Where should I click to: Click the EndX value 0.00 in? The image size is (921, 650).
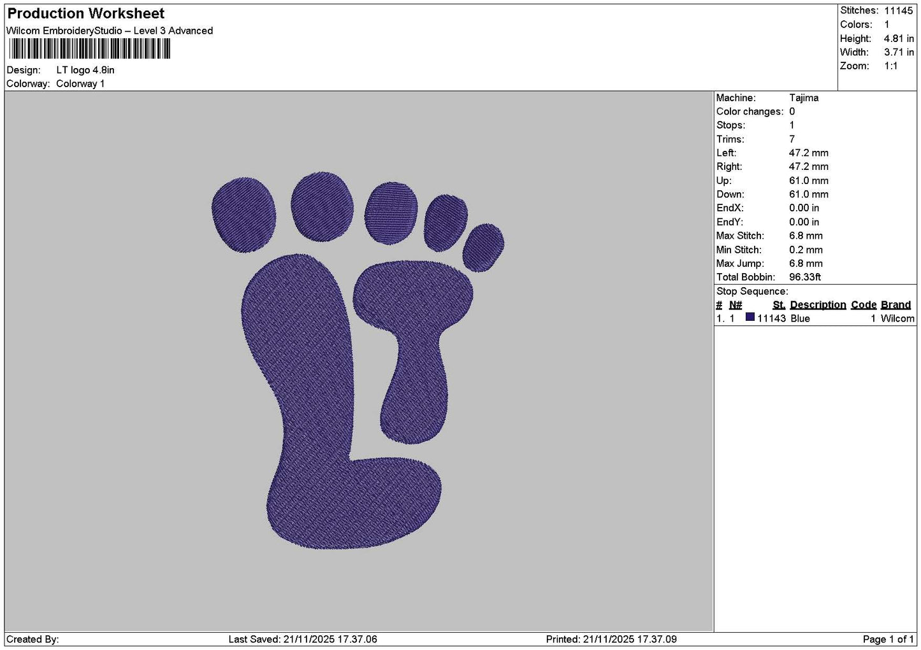click(804, 208)
